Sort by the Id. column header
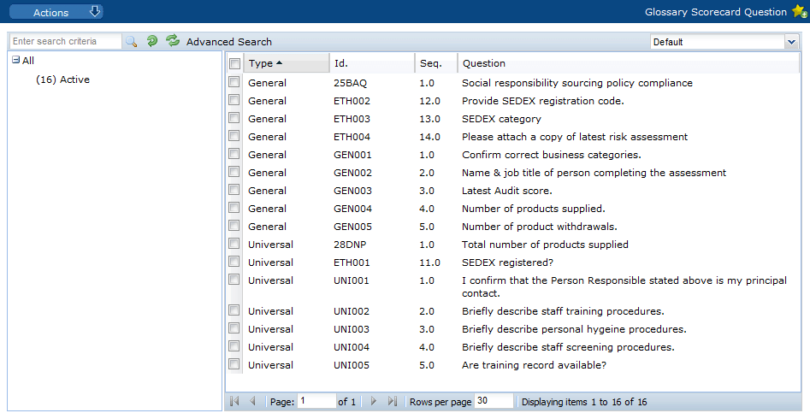 (x=372, y=63)
